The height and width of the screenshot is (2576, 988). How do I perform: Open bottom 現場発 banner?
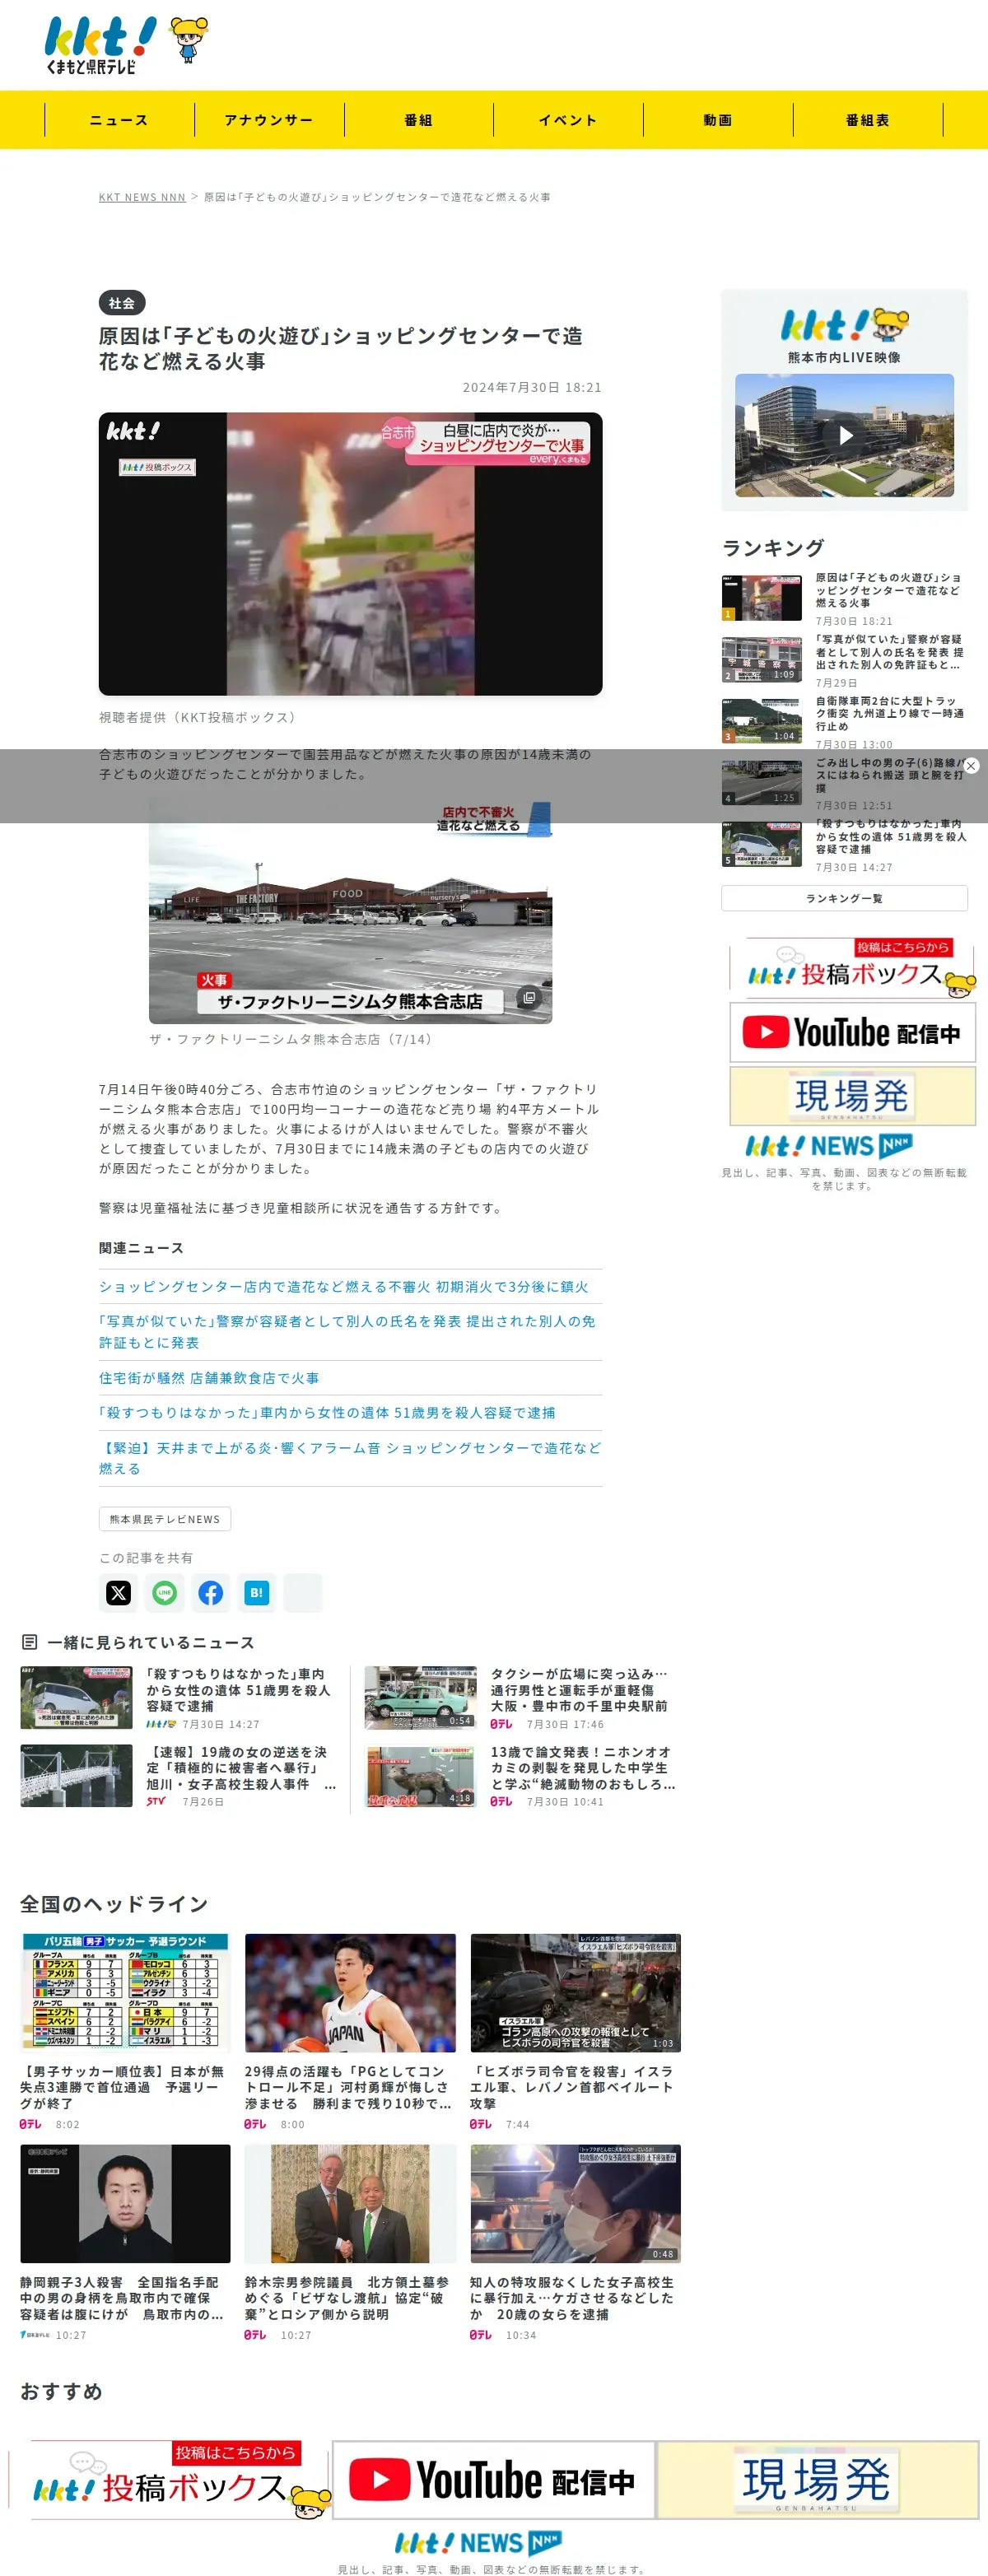[x=818, y=2480]
